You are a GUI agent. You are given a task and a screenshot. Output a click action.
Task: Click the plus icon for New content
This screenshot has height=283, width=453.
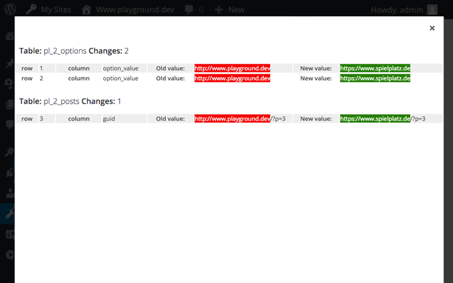click(x=218, y=9)
